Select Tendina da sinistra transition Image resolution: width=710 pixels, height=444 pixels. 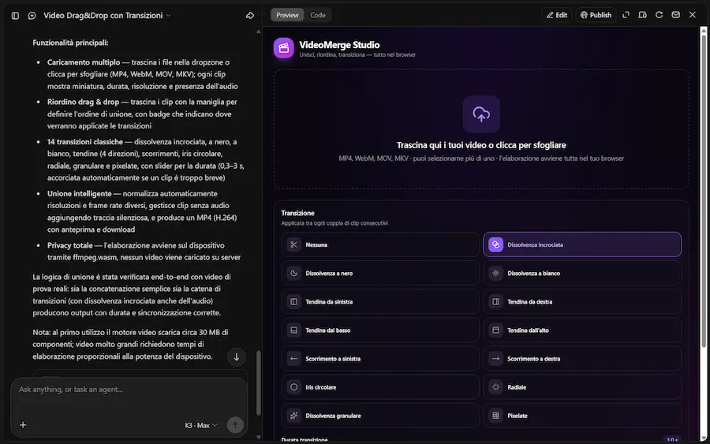coord(380,301)
